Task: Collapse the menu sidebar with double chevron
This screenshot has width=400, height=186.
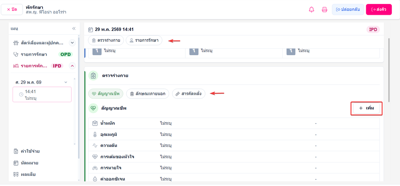Action: tap(74, 28)
